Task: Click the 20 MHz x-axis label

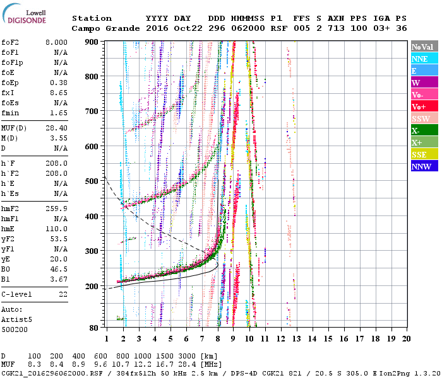Action: (406, 339)
